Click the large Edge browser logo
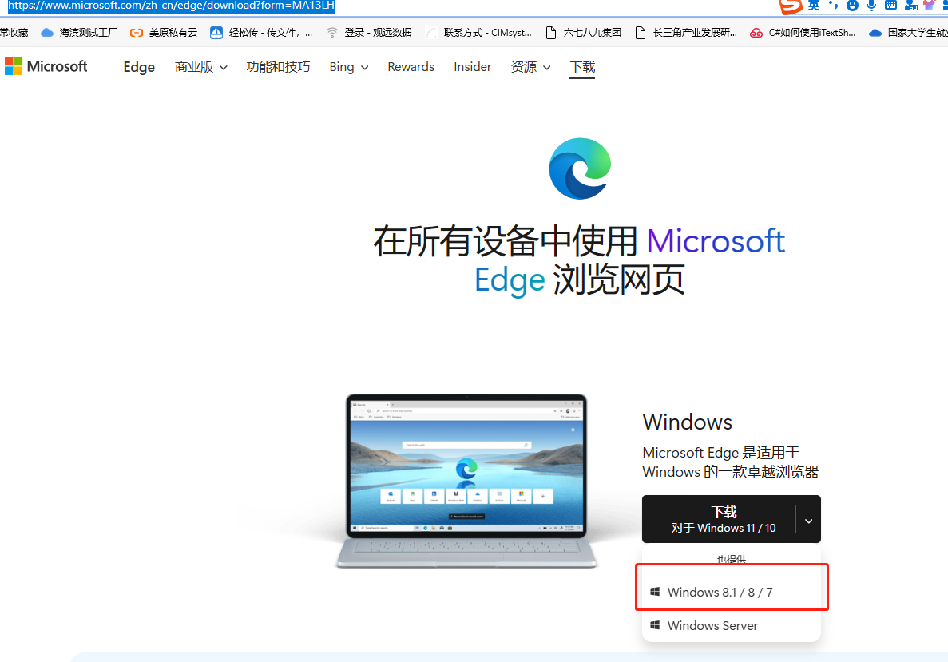The width and height of the screenshot is (948, 662). [580, 168]
